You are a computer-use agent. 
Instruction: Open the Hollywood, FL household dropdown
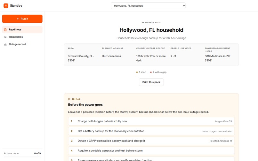click(148, 6)
